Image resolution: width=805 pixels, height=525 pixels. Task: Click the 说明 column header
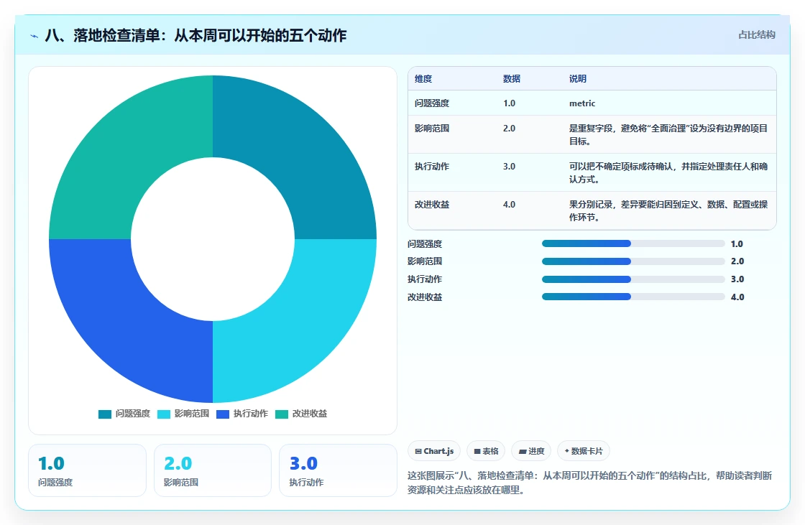578,78
